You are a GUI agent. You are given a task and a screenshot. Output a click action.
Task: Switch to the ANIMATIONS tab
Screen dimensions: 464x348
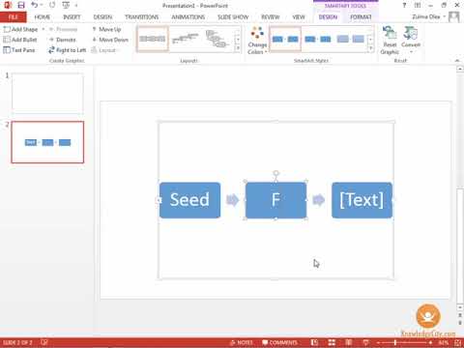(188, 17)
